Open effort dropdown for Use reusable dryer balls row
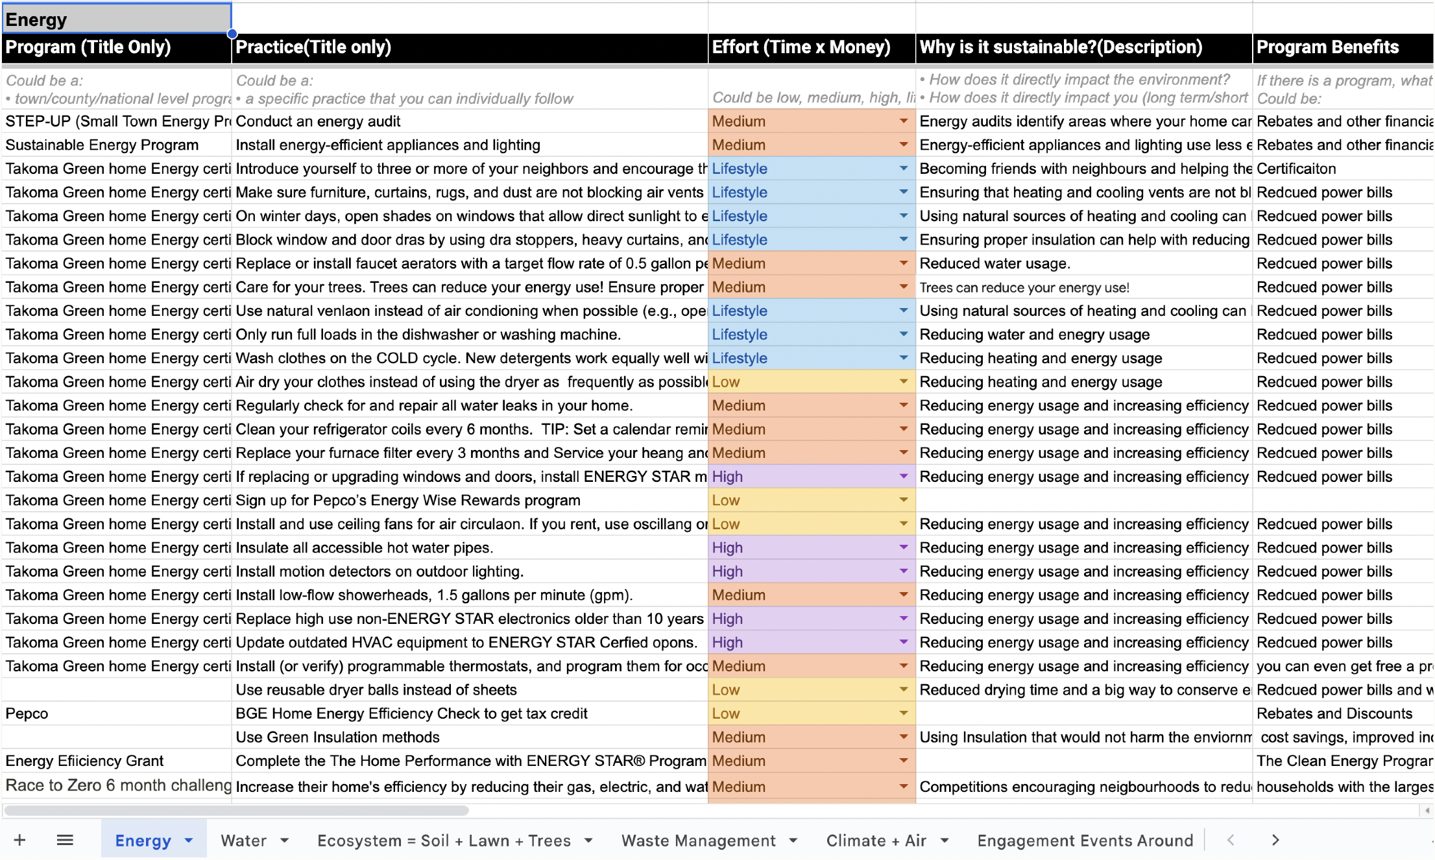 pos(903,690)
